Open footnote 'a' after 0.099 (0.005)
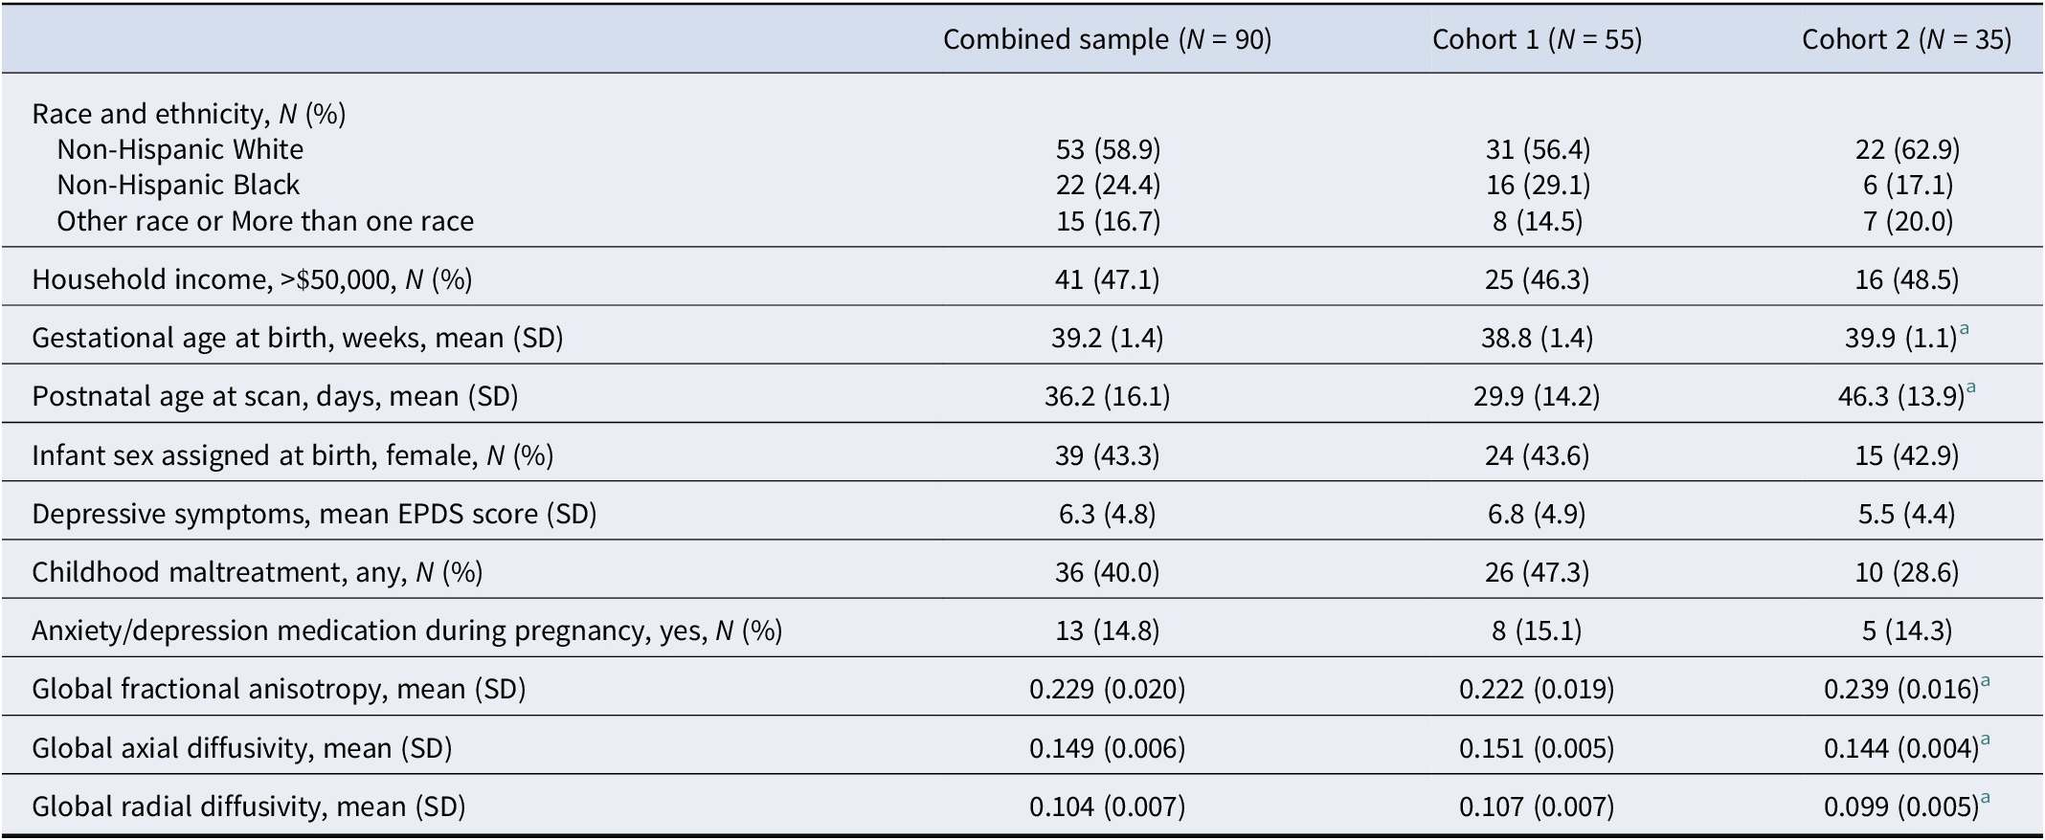The image size is (2045, 840). (1985, 799)
